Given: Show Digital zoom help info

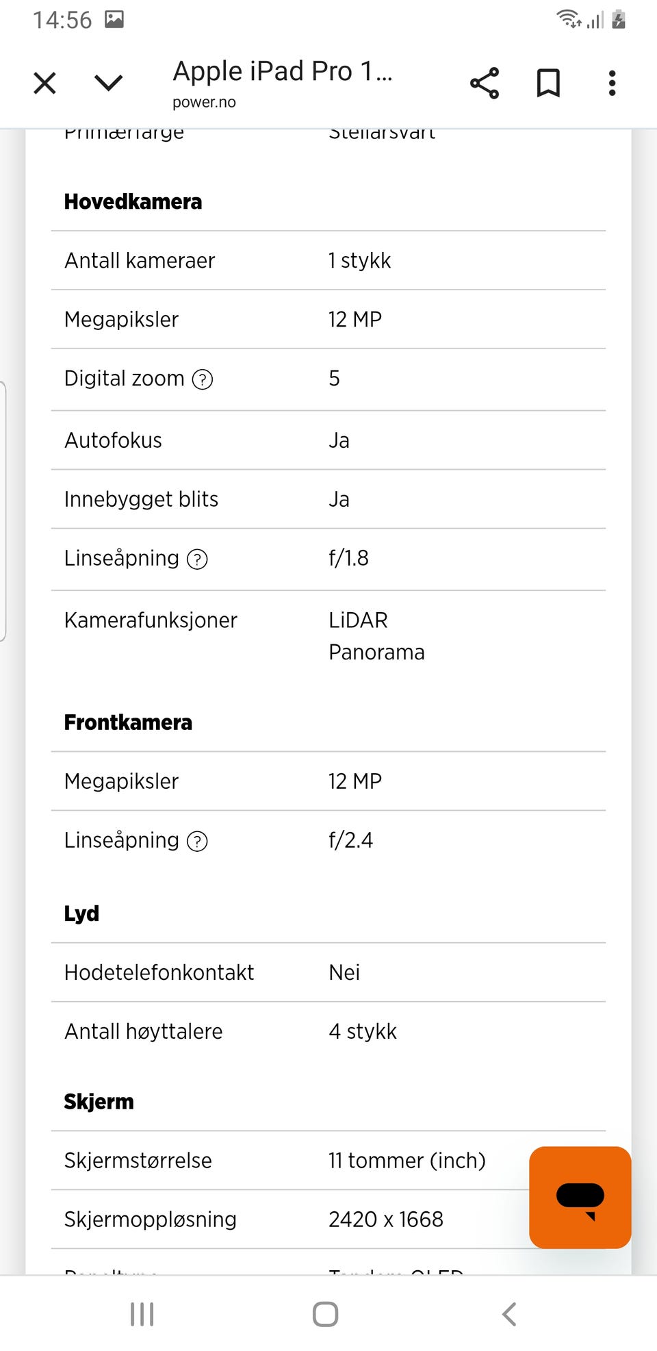Looking at the screenshot, I should tap(203, 379).
